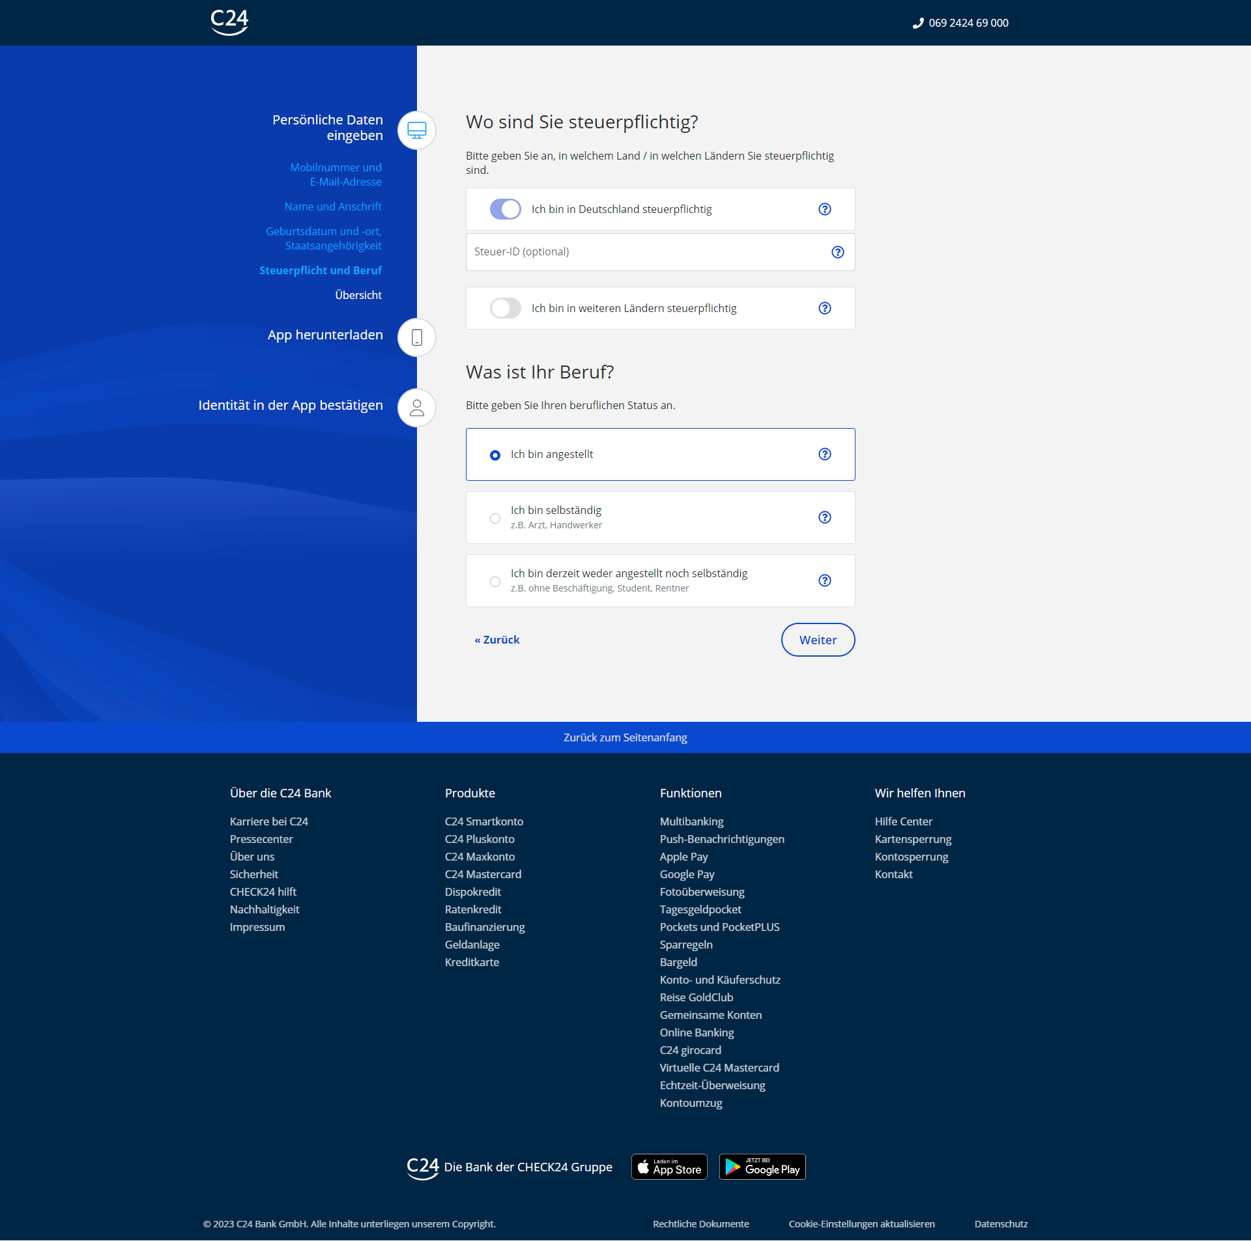Open 'Name und Anschrift' sidebar step
Image resolution: width=1251 pixels, height=1241 pixels.
(x=333, y=207)
